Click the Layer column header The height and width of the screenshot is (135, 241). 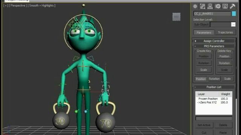click(207, 94)
